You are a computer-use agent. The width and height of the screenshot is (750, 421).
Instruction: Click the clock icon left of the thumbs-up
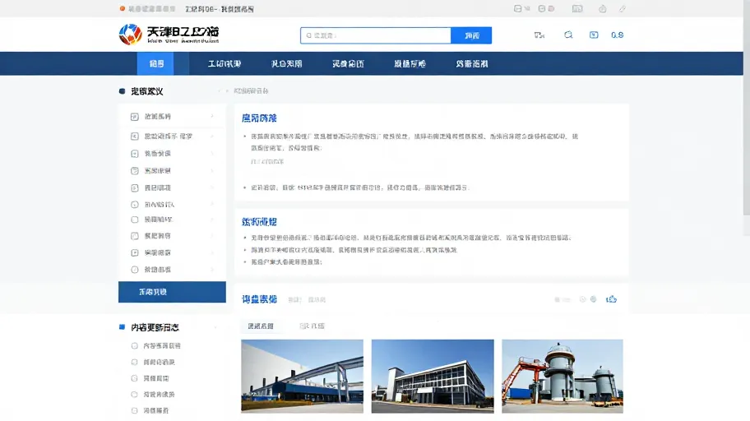pyautogui.click(x=582, y=299)
